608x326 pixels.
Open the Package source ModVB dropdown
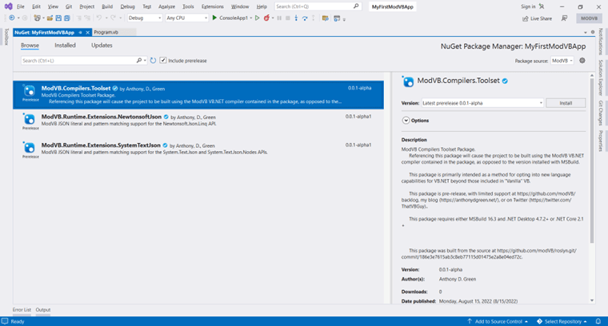tap(562, 61)
